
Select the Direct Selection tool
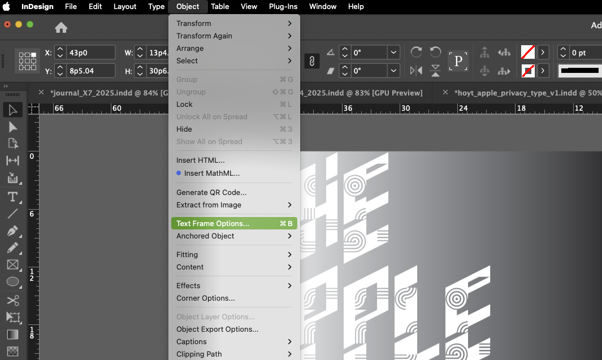pos(12,126)
